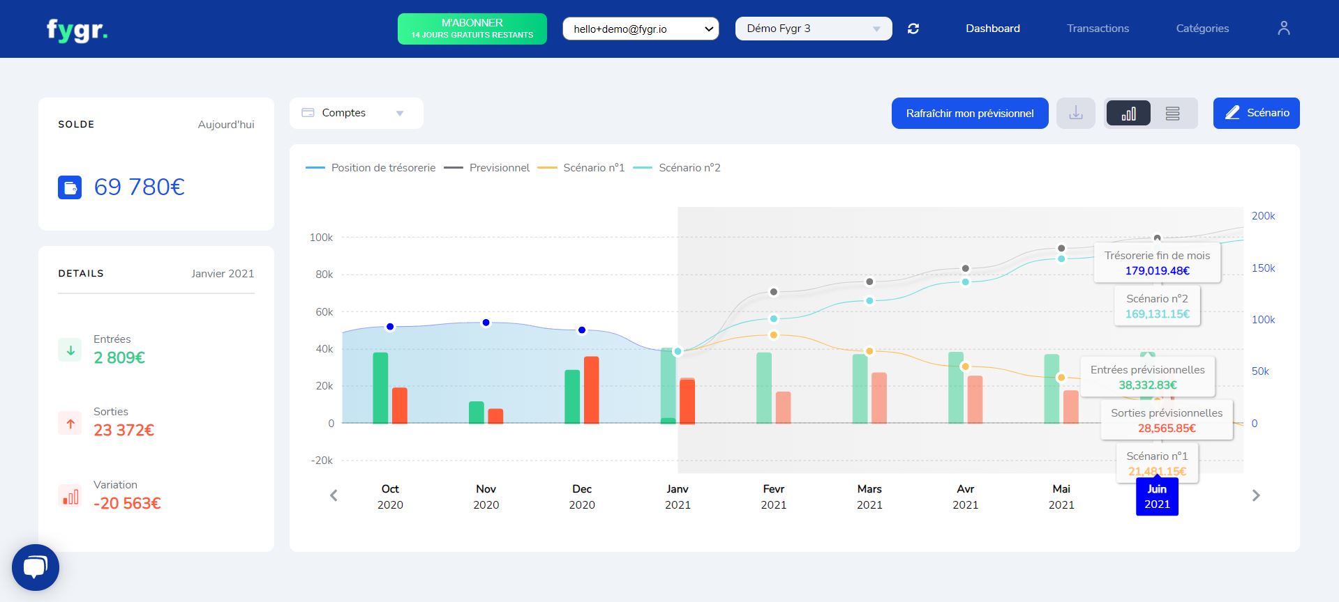Open the Catégories tab
The image size is (1339, 602).
click(1202, 29)
